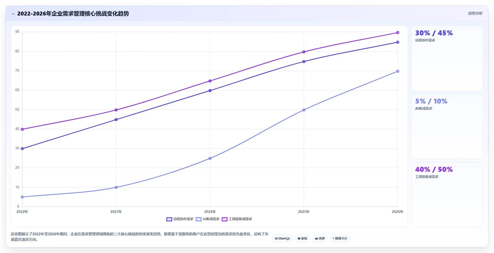
Task: Click the 2023年 x-axis label
Action: coord(116,212)
